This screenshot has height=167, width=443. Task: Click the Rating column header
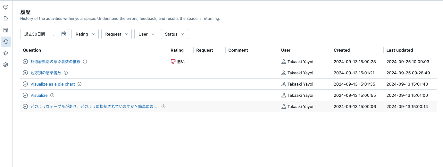pyautogui.click(x=177, y=50)
